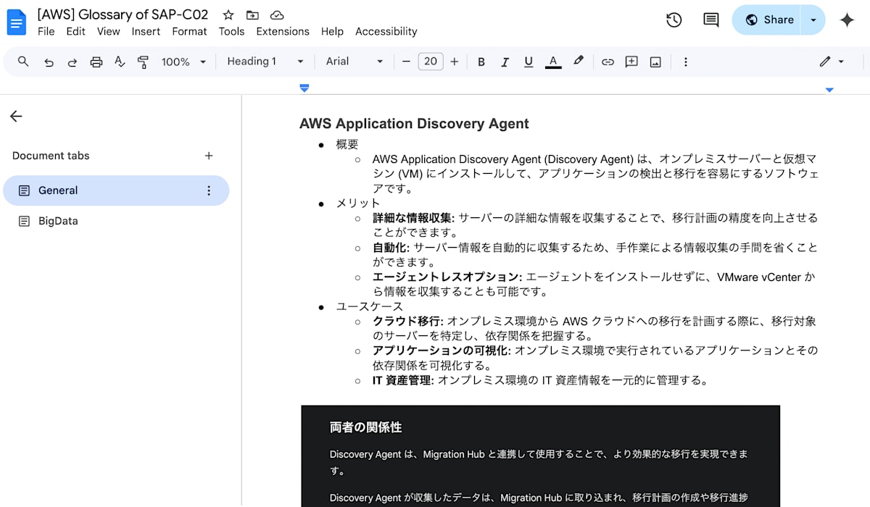Open the Accessibility menu
The width and height of the screenshot is (870, 507).
click(386, 31)
